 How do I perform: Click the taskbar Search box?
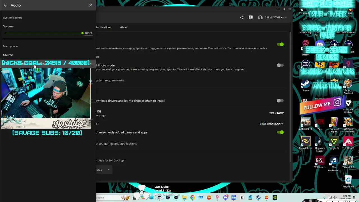tap(113, 198)
